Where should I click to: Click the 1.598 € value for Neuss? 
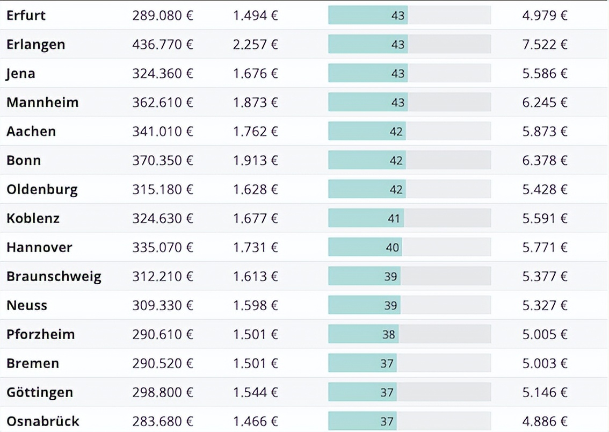click(x=256, y=305)
